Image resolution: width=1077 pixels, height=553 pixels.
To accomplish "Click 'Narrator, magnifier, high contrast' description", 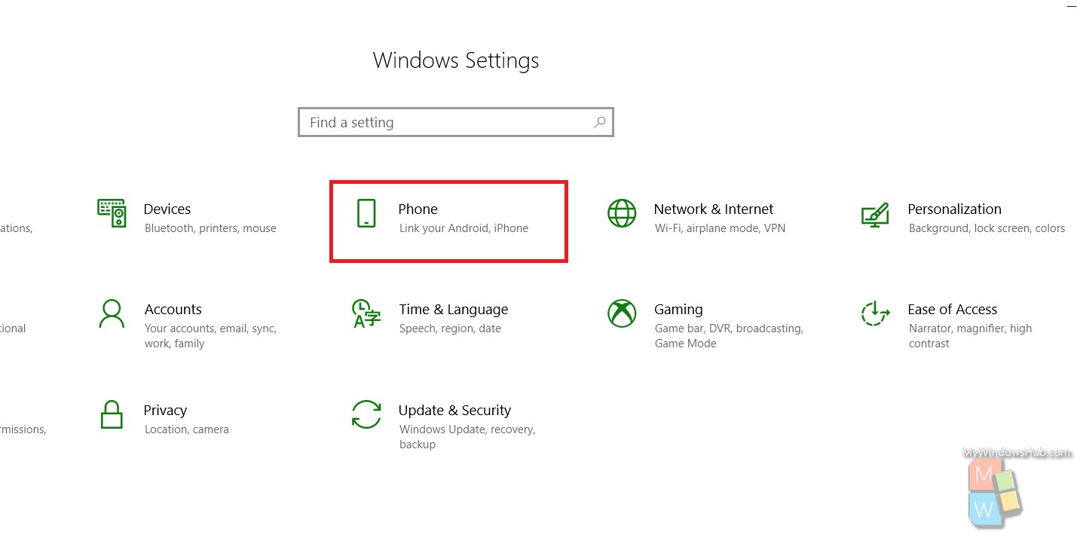I will pos(970,336).
